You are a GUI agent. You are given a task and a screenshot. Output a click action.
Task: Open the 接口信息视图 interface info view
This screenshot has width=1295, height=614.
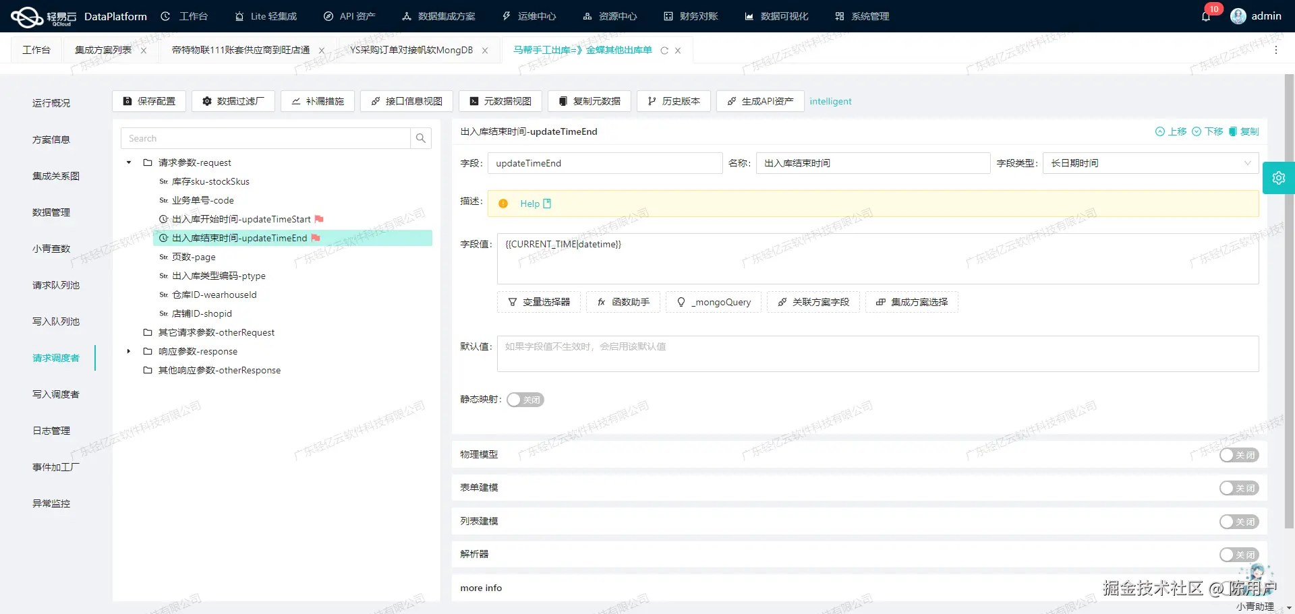[406, 101]
